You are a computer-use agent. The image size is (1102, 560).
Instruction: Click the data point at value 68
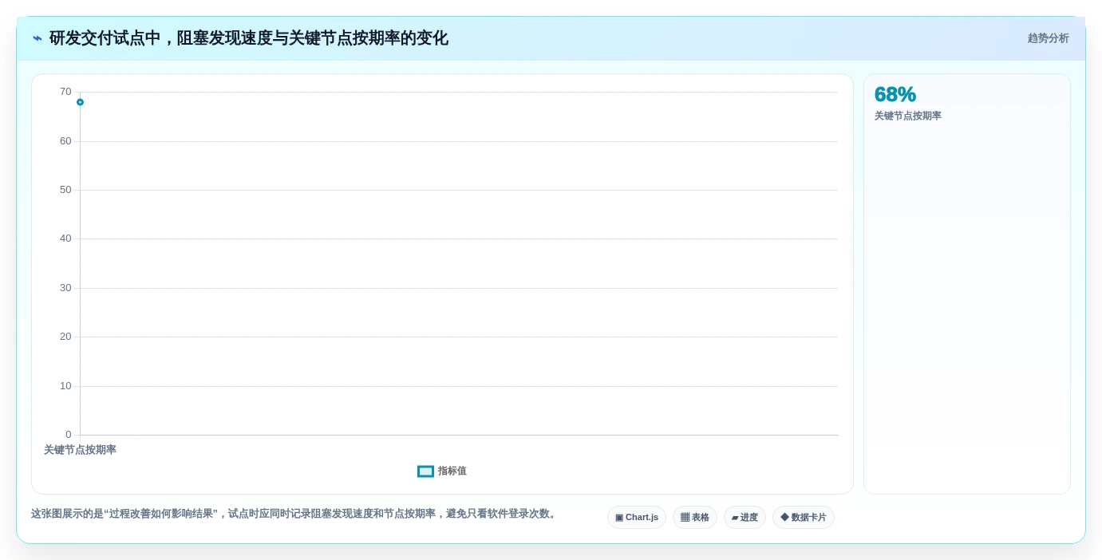click(x=80, y=102)
